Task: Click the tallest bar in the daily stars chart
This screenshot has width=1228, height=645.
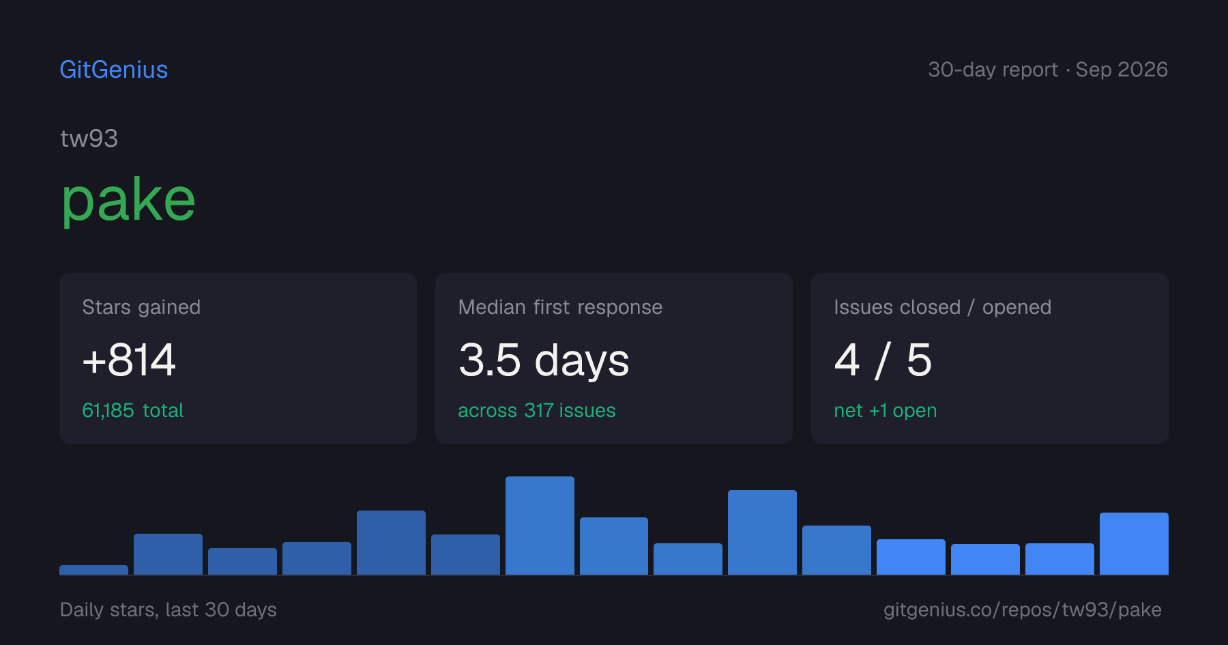Action: (540, 526)
